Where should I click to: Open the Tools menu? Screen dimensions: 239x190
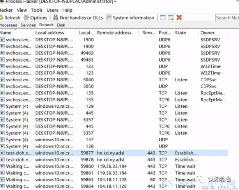[37, 10]
